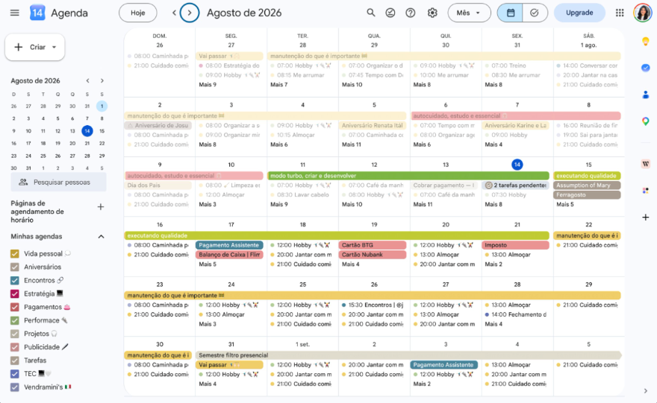657x403 pixels.
Task: Open the Imposto event on day 21
Action: pyautogui.click(x=516, y=245)
